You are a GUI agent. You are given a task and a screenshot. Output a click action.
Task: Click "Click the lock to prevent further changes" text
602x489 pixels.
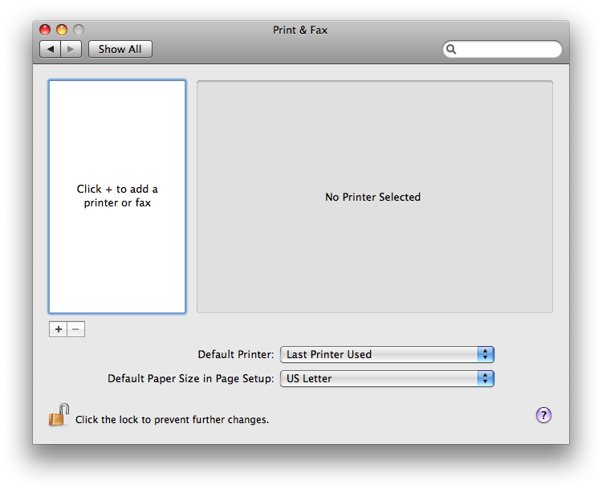pos(172,419)
